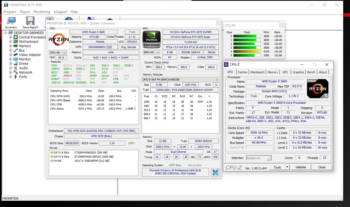Expand the Video Adapter node

pos(11,55)
